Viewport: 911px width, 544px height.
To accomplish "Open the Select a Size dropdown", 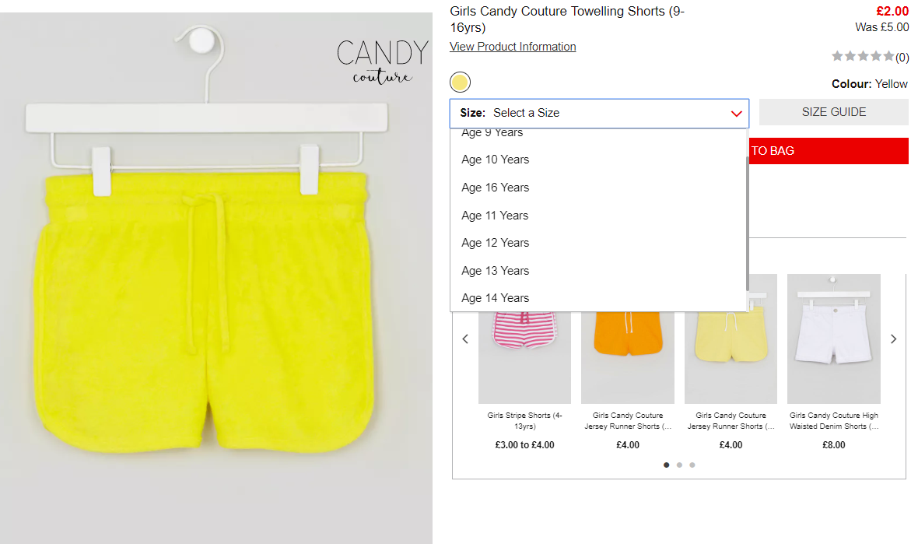I will [599, 114].
